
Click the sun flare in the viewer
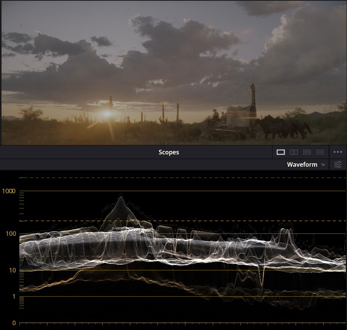tap(108, 114)
